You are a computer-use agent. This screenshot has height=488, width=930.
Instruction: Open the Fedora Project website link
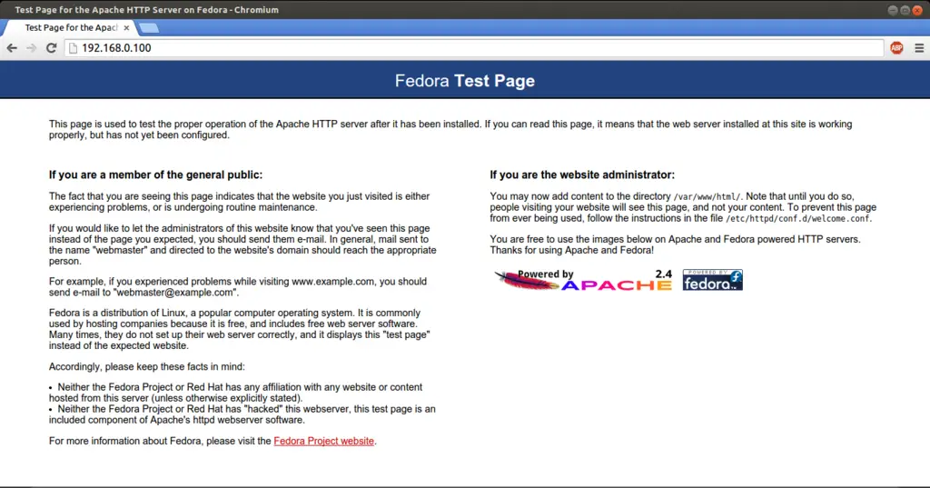click(x=324, y=441)
